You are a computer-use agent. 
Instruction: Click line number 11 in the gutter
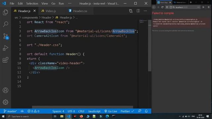(x=19, y=68)
